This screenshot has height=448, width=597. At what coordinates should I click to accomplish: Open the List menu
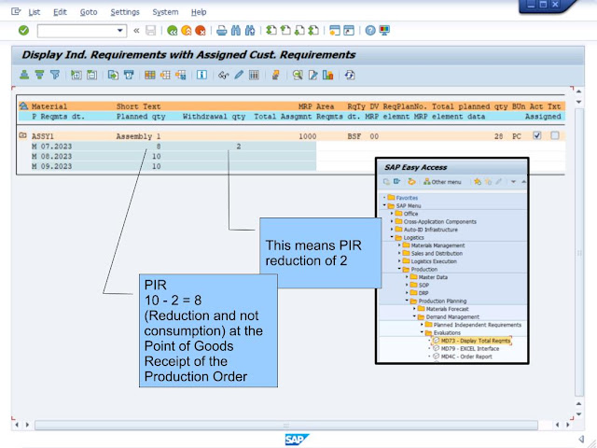click(35, 12)
